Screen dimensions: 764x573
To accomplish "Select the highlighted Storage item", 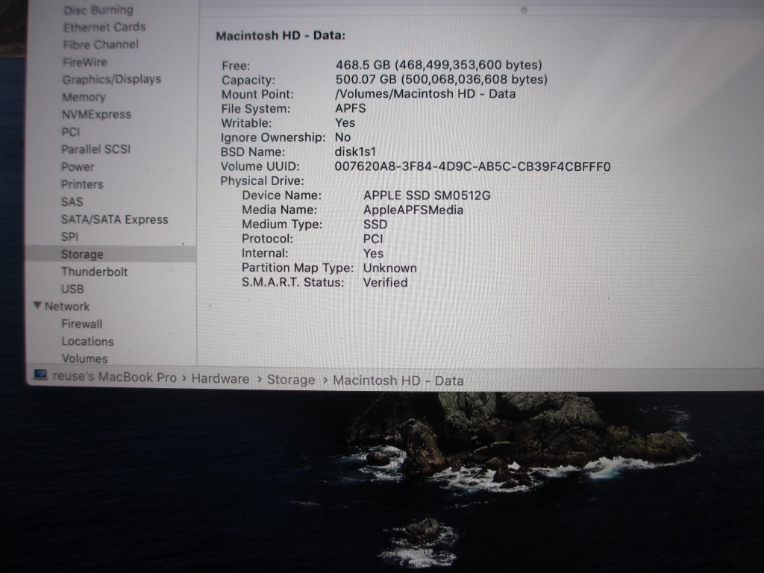I will [x=111, y=254].
